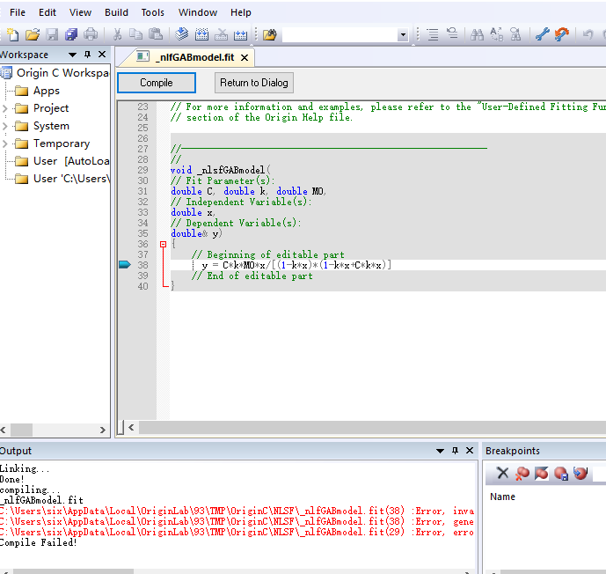Image resolution: width=606 pixels, height=574 pixels.
Task: Expand the Project folder tree node
Action: [x=5, y=108]
